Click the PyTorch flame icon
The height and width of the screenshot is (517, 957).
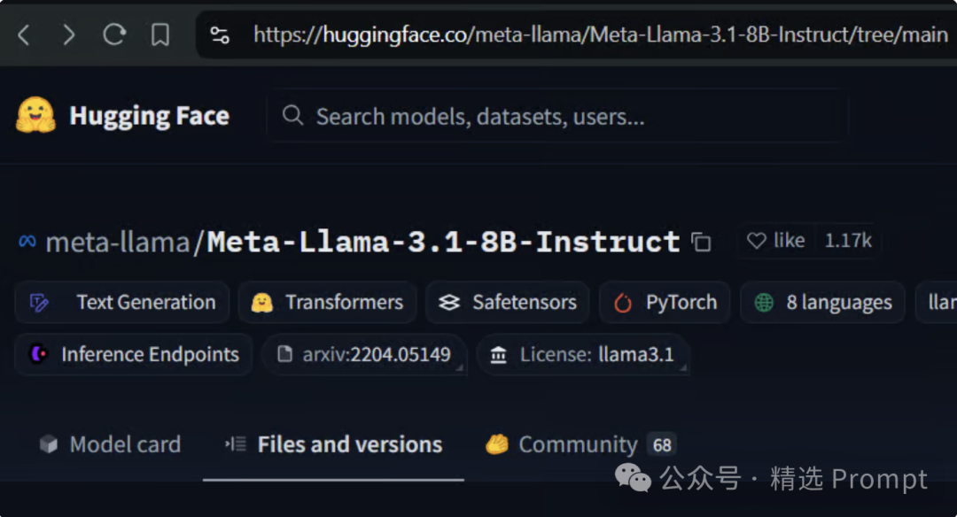[623, 303]
